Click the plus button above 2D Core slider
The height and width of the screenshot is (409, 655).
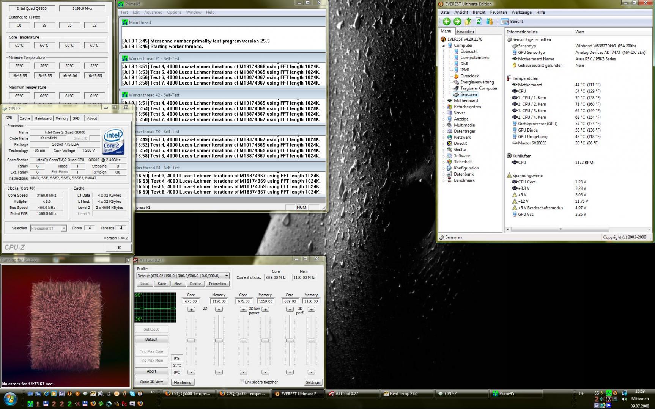pos(191,309)
